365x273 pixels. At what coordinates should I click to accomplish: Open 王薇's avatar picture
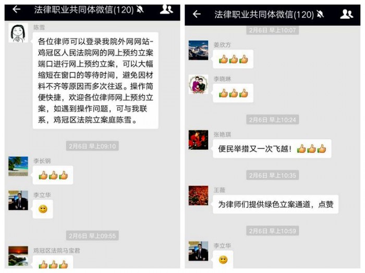(198, 196)
